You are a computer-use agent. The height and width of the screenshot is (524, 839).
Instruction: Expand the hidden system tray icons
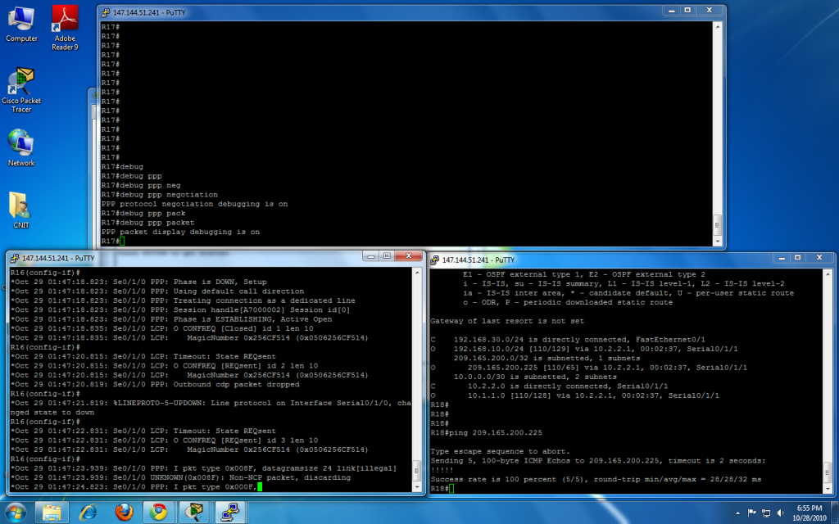tap(737, 513)
